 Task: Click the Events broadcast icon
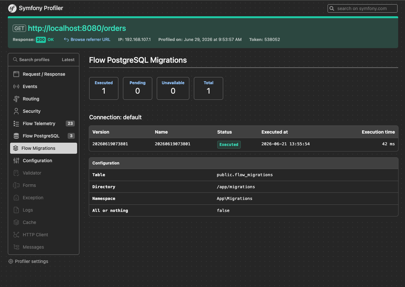(x=16, y=86)
